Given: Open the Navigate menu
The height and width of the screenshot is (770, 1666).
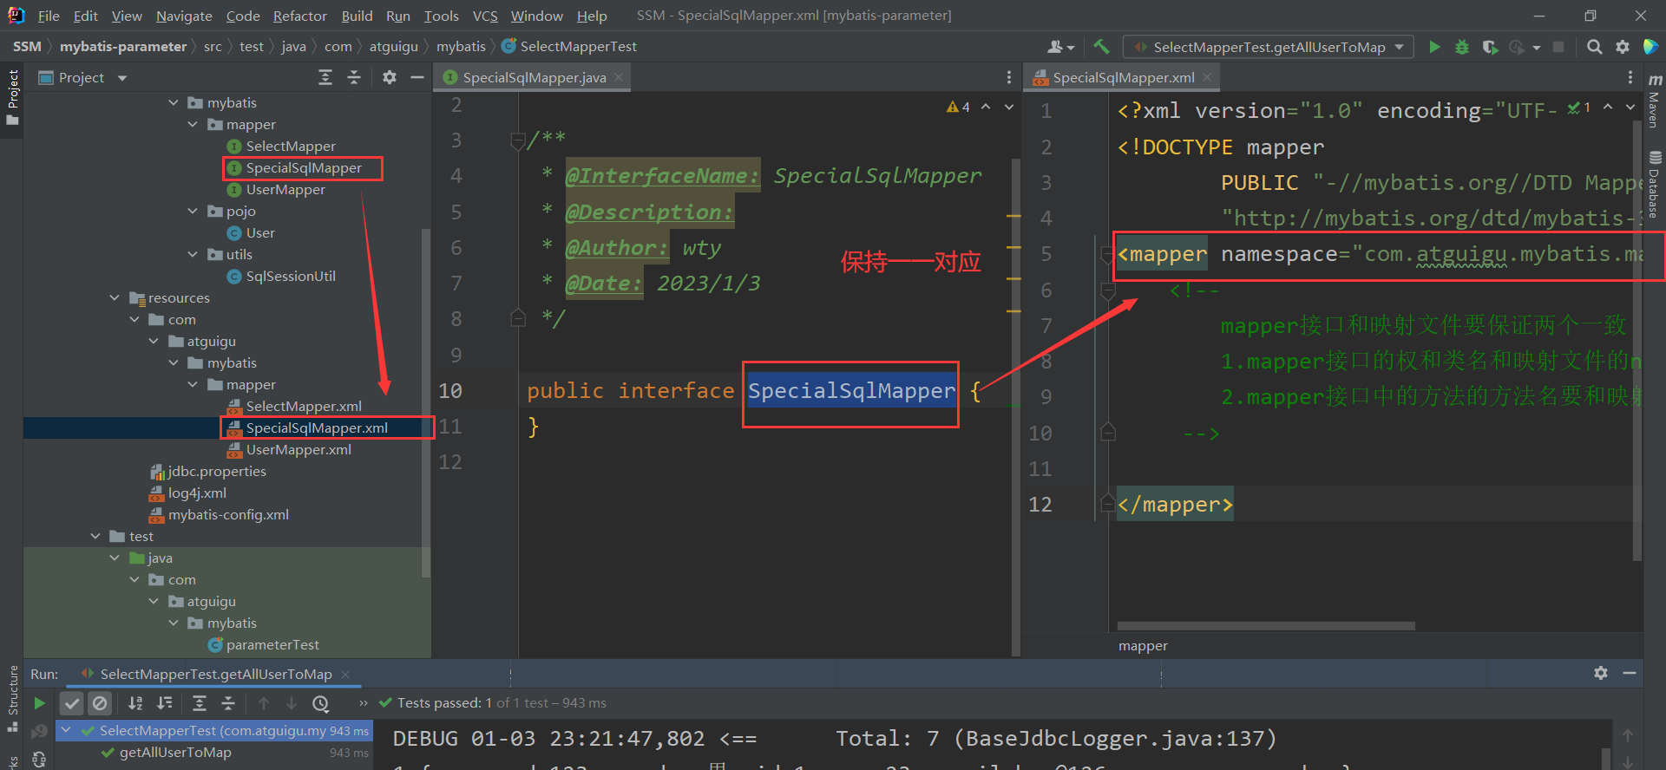Looking at the screenshot, I should (184, 16).
